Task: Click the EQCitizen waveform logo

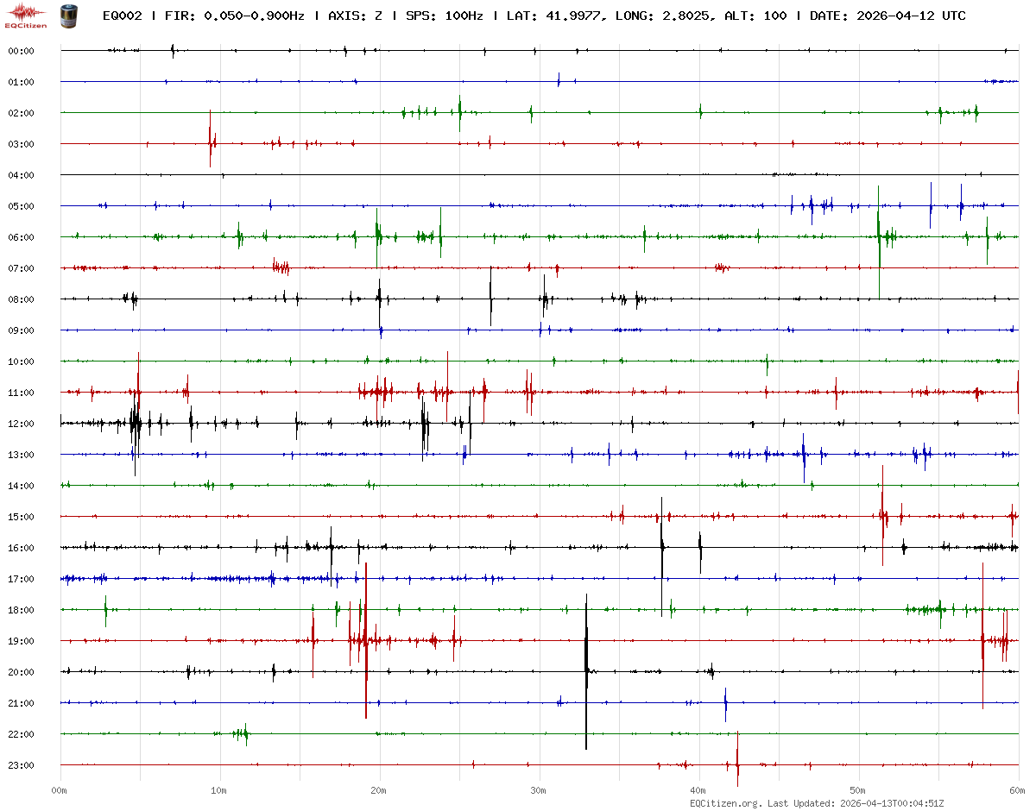Action: (27, 16)
